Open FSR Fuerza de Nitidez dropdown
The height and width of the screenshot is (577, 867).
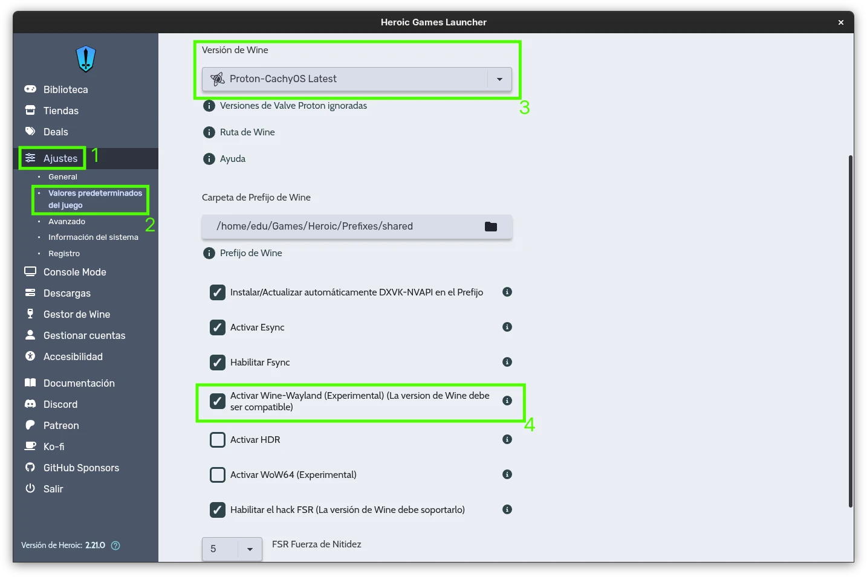point(232,549)
